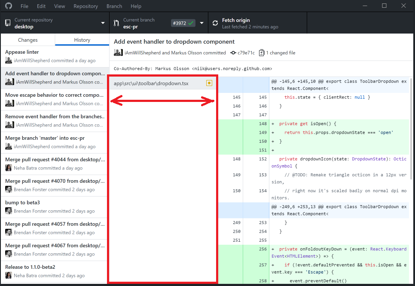Click avatar on Appease linter commit
This screenshot has width=415, height=286.
9,61
